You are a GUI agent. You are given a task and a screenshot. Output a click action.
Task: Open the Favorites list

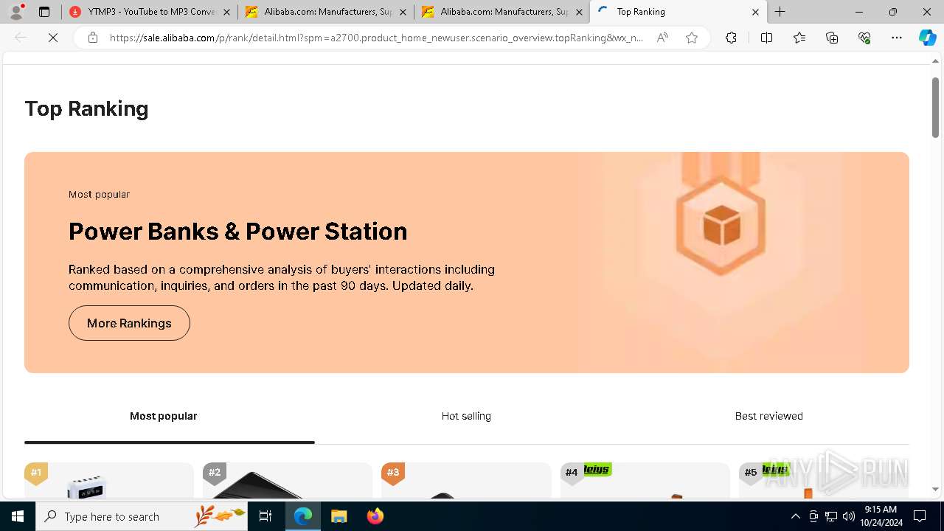click(799, 38)
